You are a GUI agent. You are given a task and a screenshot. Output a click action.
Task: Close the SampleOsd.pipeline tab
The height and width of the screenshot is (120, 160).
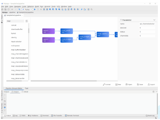tap(22, 15)
